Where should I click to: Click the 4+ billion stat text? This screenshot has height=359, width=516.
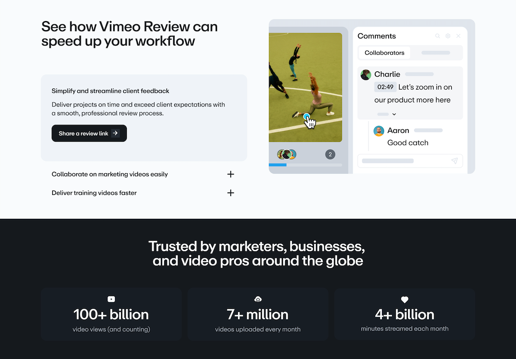[x=404, y=314]
